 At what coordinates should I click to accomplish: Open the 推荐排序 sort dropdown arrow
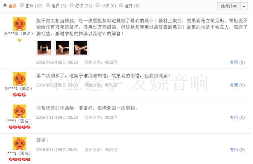coord(244,6)
